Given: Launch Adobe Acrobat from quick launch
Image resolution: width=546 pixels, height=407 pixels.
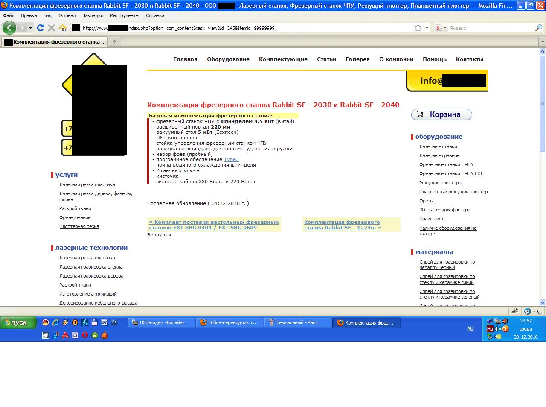Looking at the screenshot, I should 65,335.
